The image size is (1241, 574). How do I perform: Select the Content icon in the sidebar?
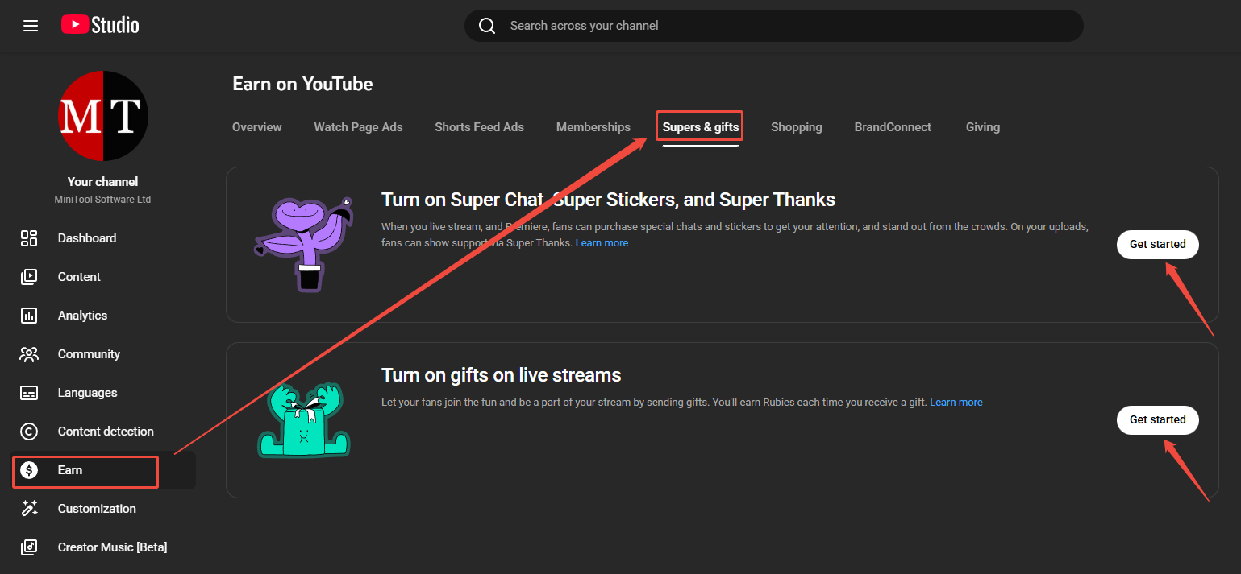click(x=29, y=276)
